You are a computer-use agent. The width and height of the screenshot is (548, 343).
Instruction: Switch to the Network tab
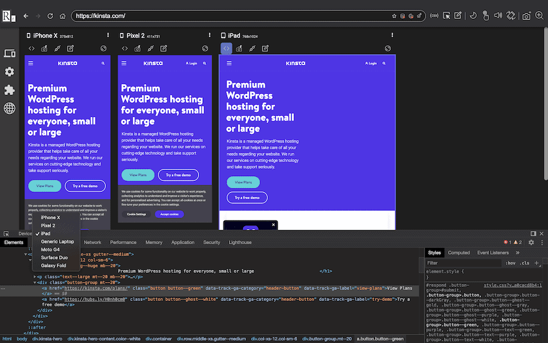pos(93,242)
